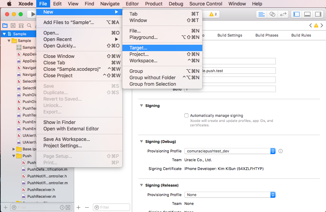The image size is (326, 212).
Task: Click New Tab in the submenu
Action: click(x=162, y=14)
